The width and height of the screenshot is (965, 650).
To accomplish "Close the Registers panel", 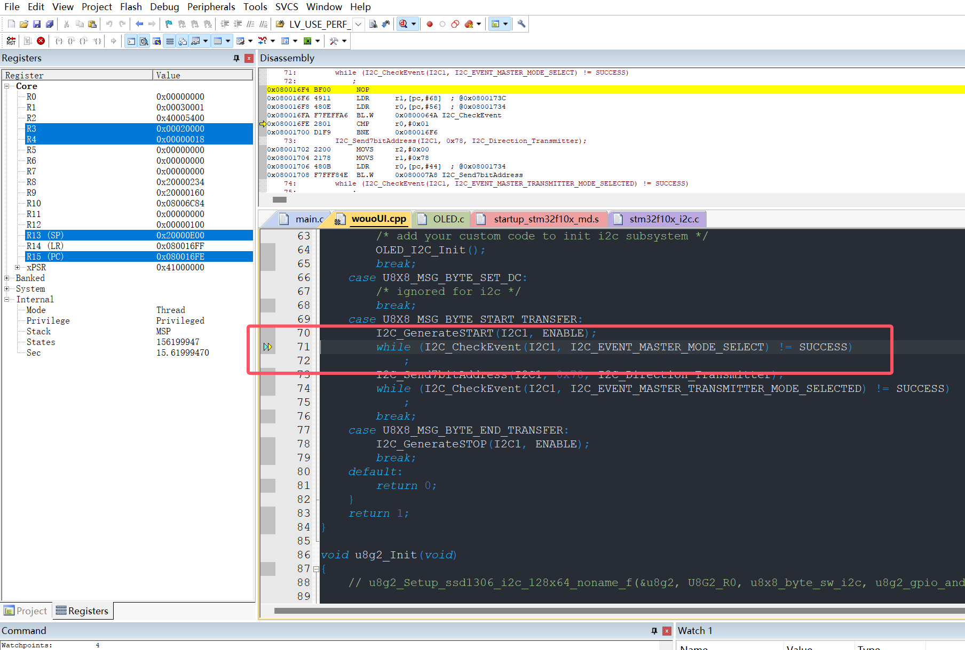I will point(249,58).
